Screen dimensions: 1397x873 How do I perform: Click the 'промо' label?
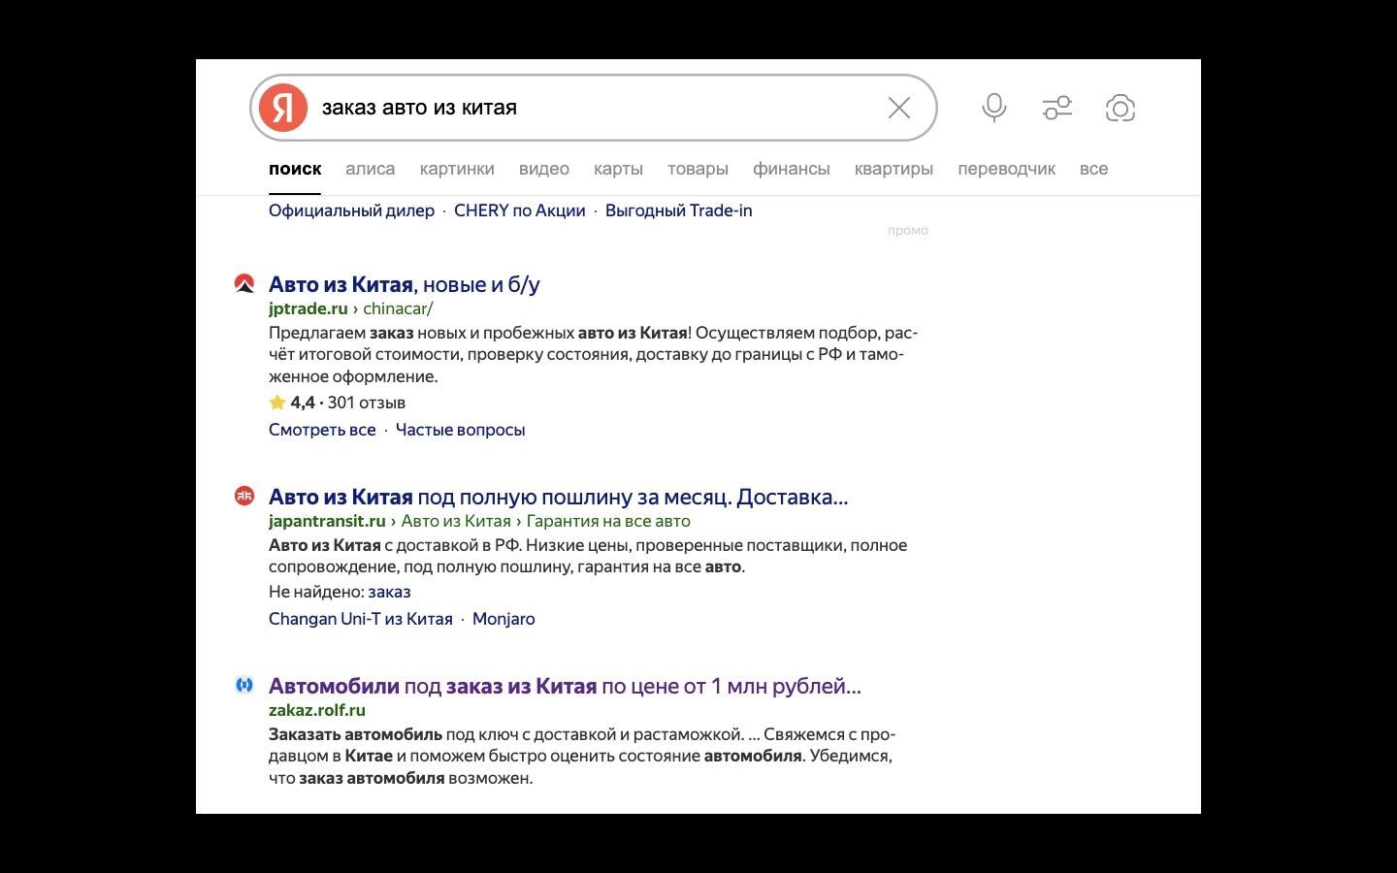tap(908, 231)
